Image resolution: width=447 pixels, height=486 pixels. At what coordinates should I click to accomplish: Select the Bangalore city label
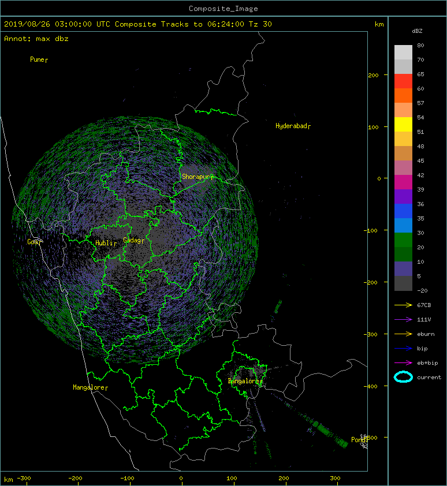click(x=244, y=381)
